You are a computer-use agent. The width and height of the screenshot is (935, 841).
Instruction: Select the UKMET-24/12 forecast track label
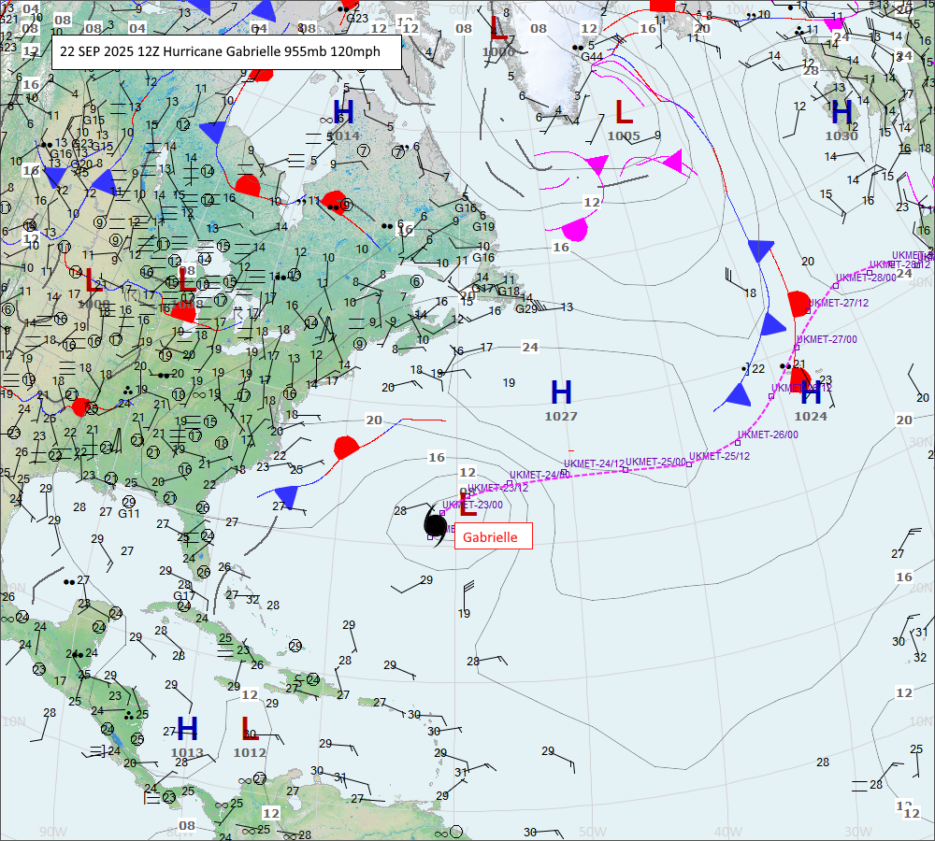click(593, 463)
